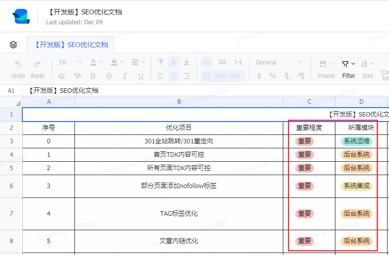Apply underline to the cell text
The height and width of the screenshot is (255, 389).
[x=141, y=76]
